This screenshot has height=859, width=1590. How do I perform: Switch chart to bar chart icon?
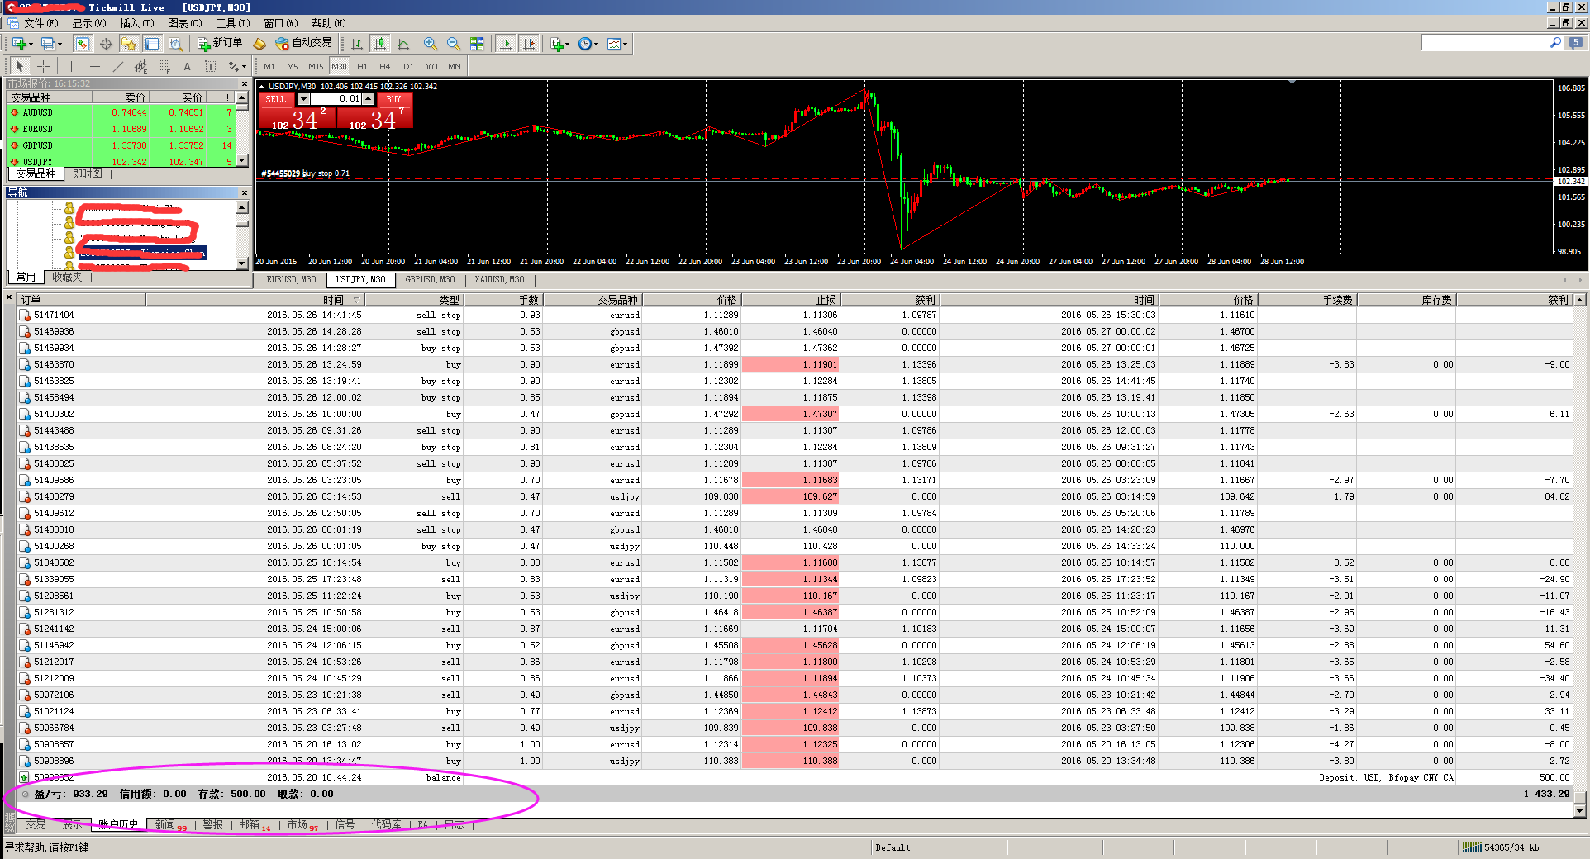coord(357,44)
